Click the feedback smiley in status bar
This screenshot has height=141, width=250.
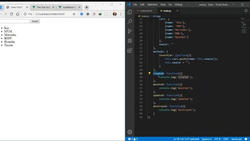(246, 139)
